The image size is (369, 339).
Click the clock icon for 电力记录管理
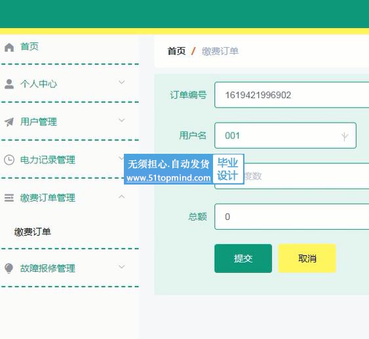tap(9, 160)
